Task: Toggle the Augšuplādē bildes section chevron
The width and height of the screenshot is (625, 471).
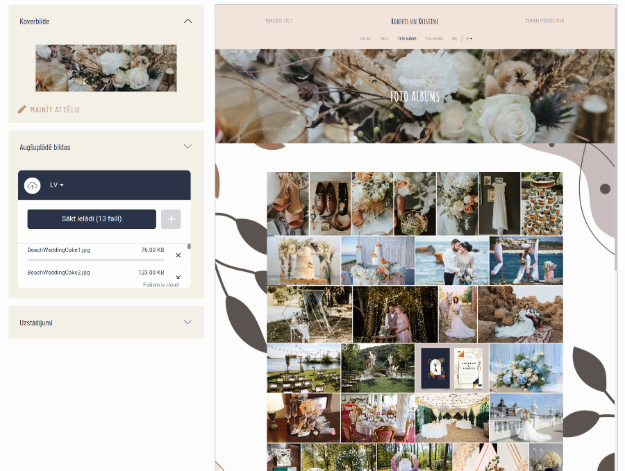Action: 187,147
